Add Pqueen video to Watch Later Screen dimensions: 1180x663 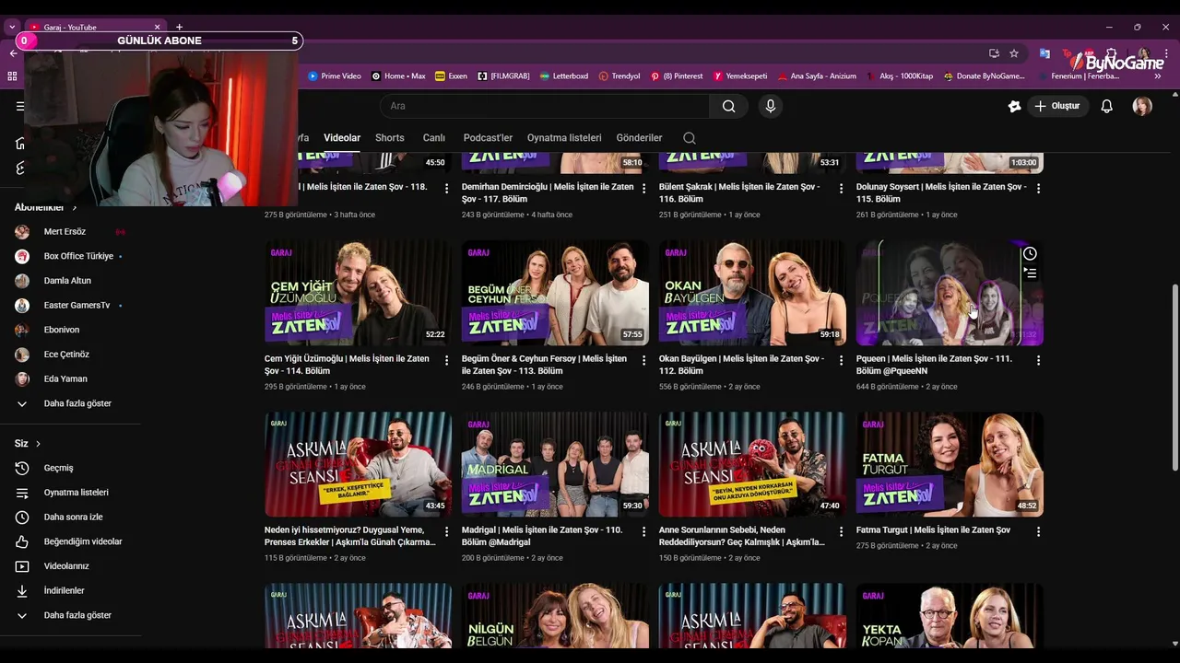point(1030,253)
